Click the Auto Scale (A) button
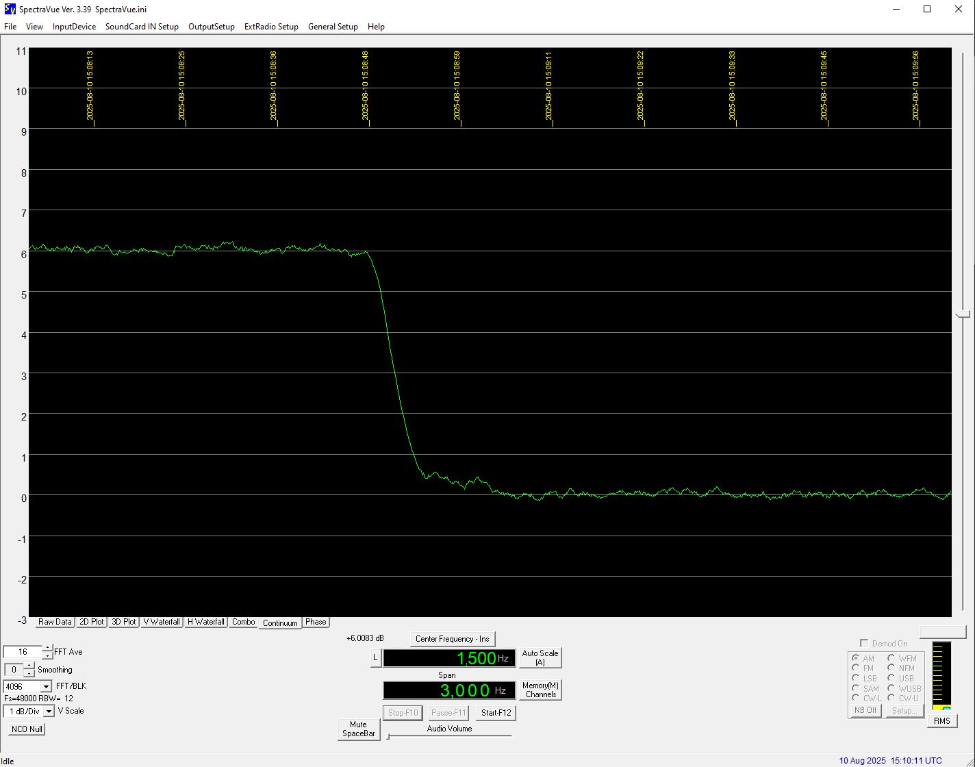 540,657
